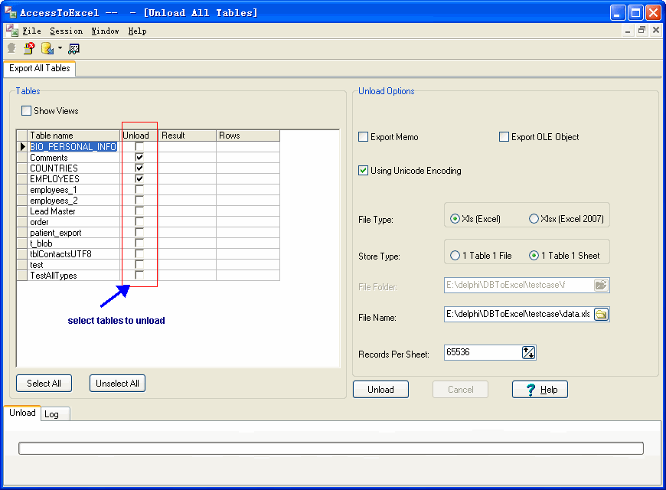Choose 1 Table 1 File store type
The width and height of the screenshot is (666, 490).
pos(455,256)
